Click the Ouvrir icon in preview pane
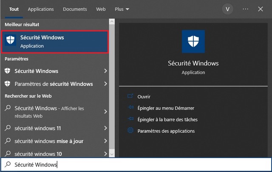Screen dimensions: 272x172 pyautogui.click(x=130, y=96)
